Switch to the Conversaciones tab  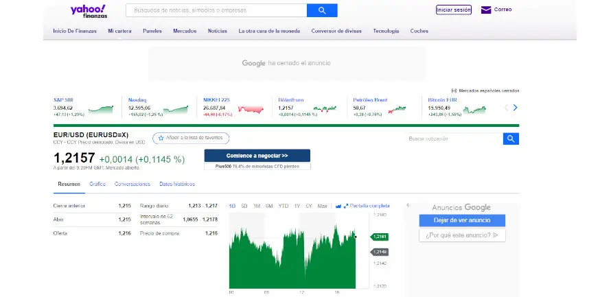132,184
